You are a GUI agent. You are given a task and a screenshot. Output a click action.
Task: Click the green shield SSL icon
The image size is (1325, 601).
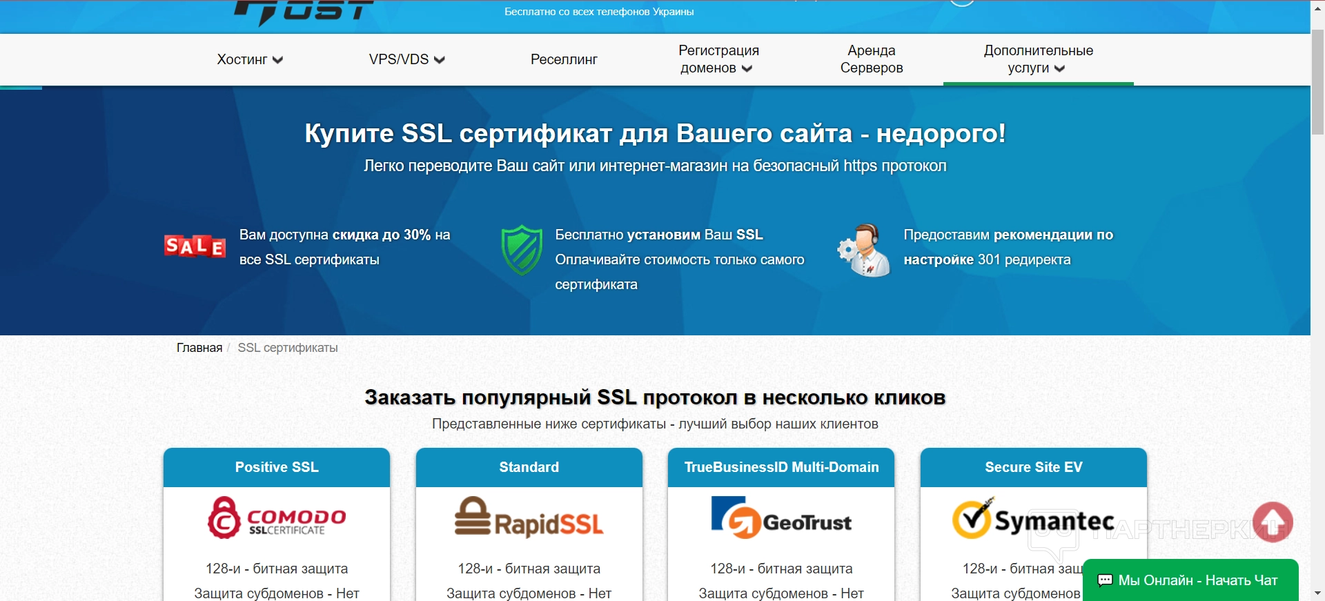point(522,249)
